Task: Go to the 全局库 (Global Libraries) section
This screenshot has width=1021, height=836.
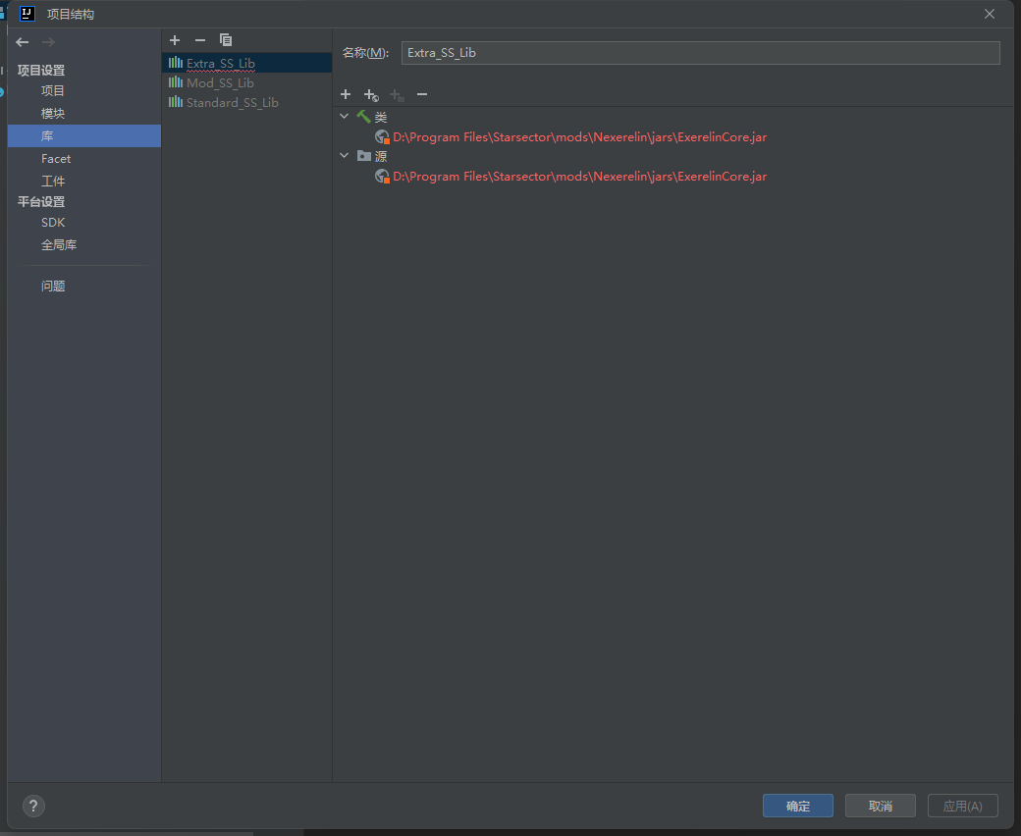Action: (59, 245)
